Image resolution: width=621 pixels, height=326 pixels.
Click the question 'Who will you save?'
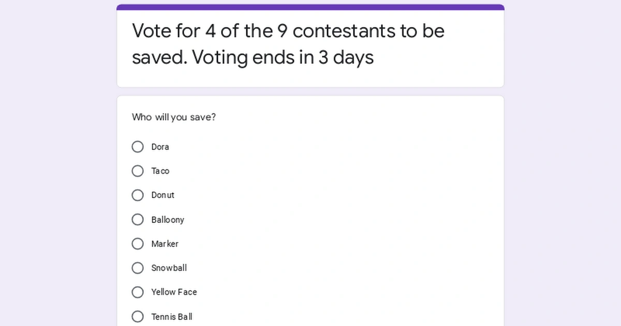point(174,117)
